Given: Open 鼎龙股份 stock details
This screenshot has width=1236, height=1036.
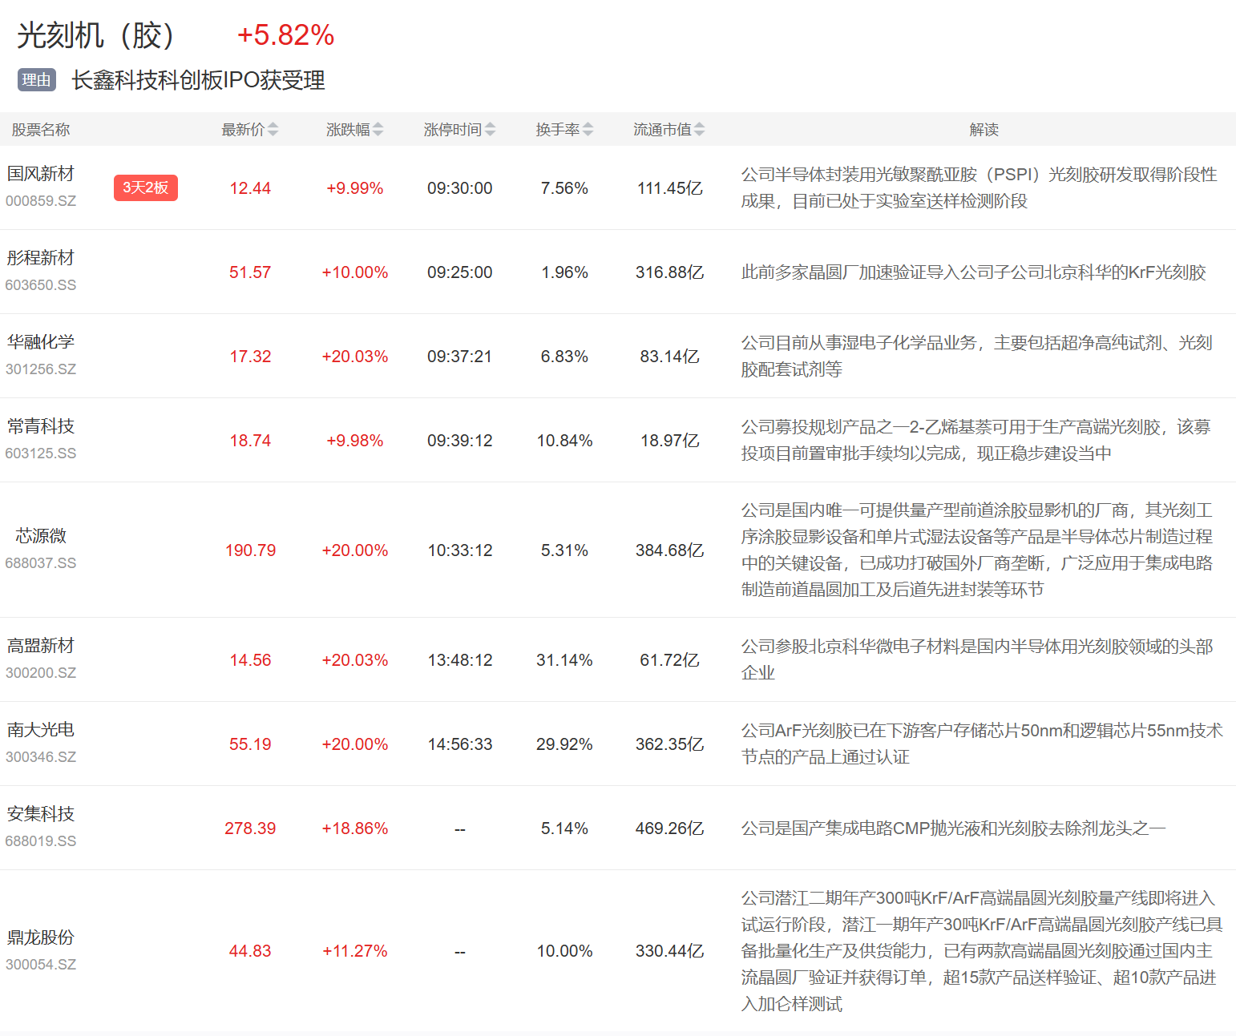Looking at the screenshot, I should (41, 937).
